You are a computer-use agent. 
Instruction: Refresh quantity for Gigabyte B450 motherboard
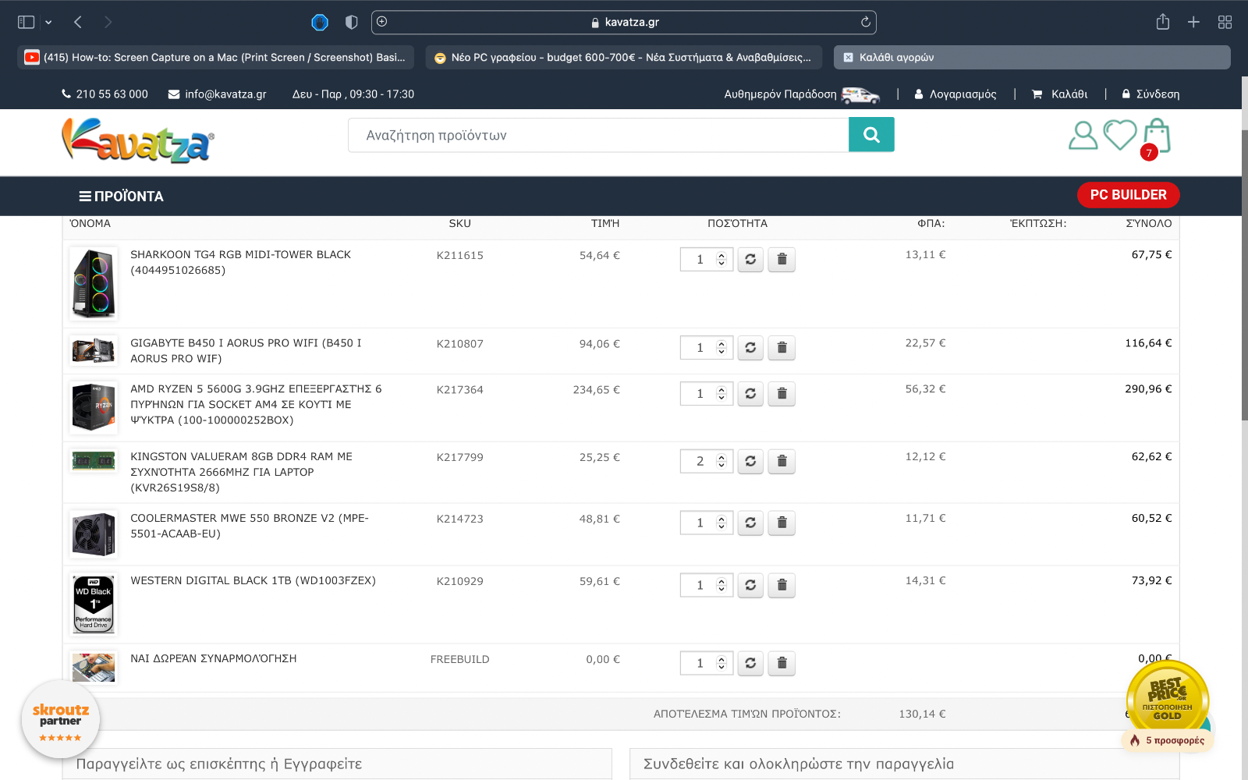750,347
